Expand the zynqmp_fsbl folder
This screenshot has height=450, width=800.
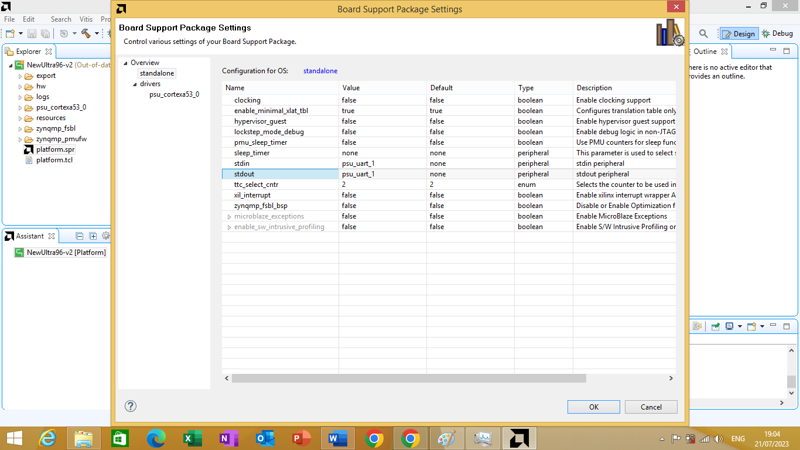pos(20,128)
